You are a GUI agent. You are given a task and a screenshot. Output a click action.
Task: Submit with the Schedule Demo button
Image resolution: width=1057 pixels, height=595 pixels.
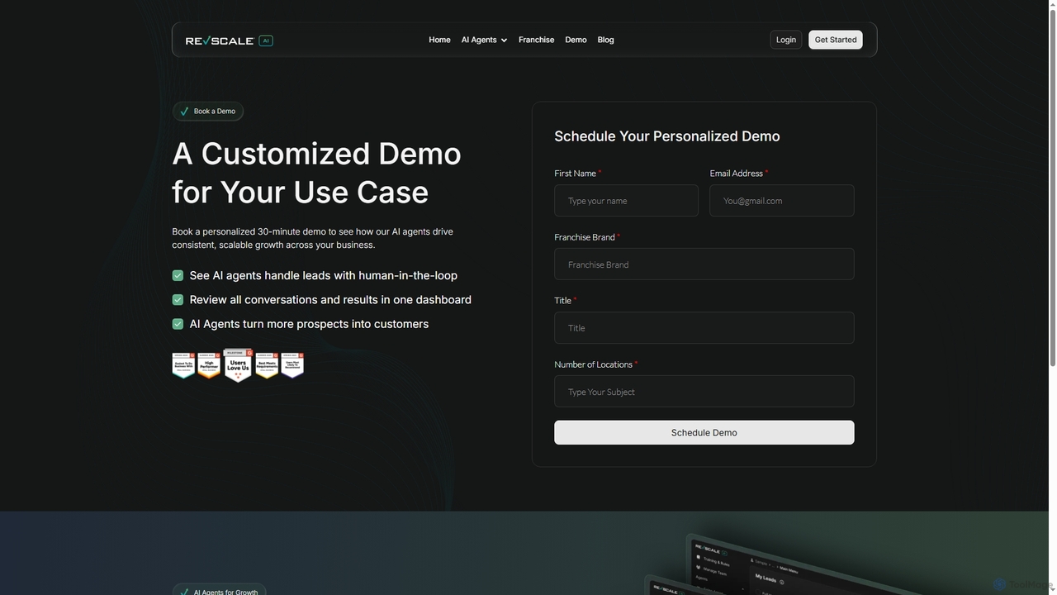click(x=704, y=432)
